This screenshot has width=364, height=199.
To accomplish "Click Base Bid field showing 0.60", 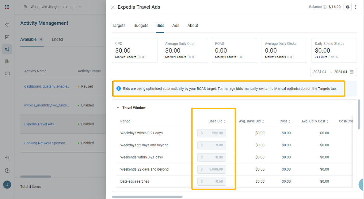I will tap(212, 181).
